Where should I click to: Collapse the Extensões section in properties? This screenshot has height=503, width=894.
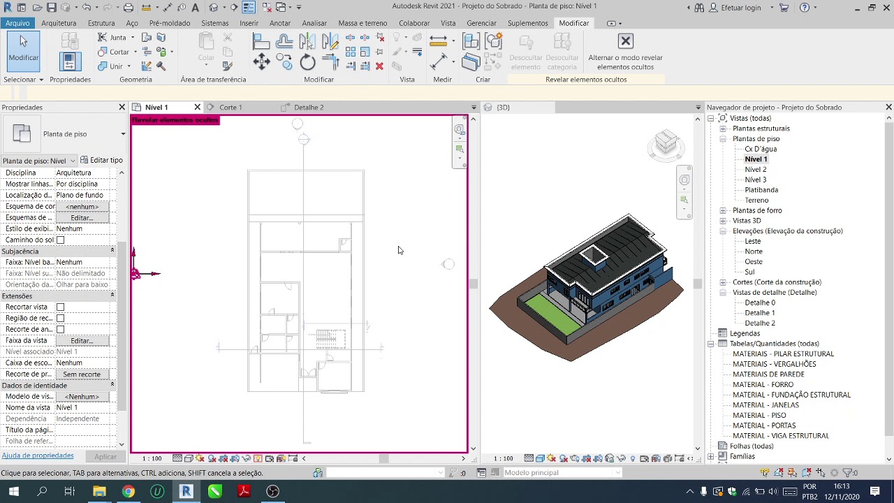pos(112,296)
